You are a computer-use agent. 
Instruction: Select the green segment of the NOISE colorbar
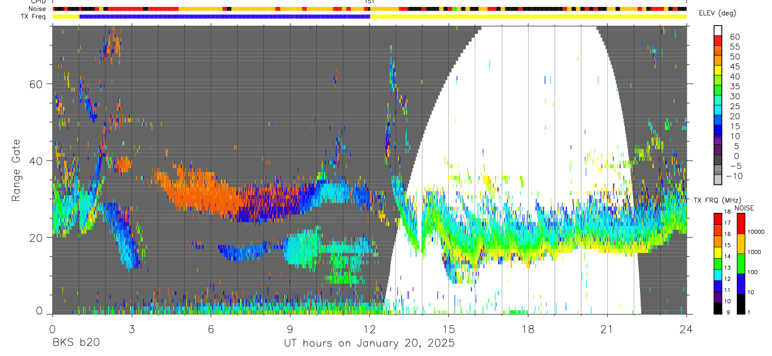tap(740, 263)
